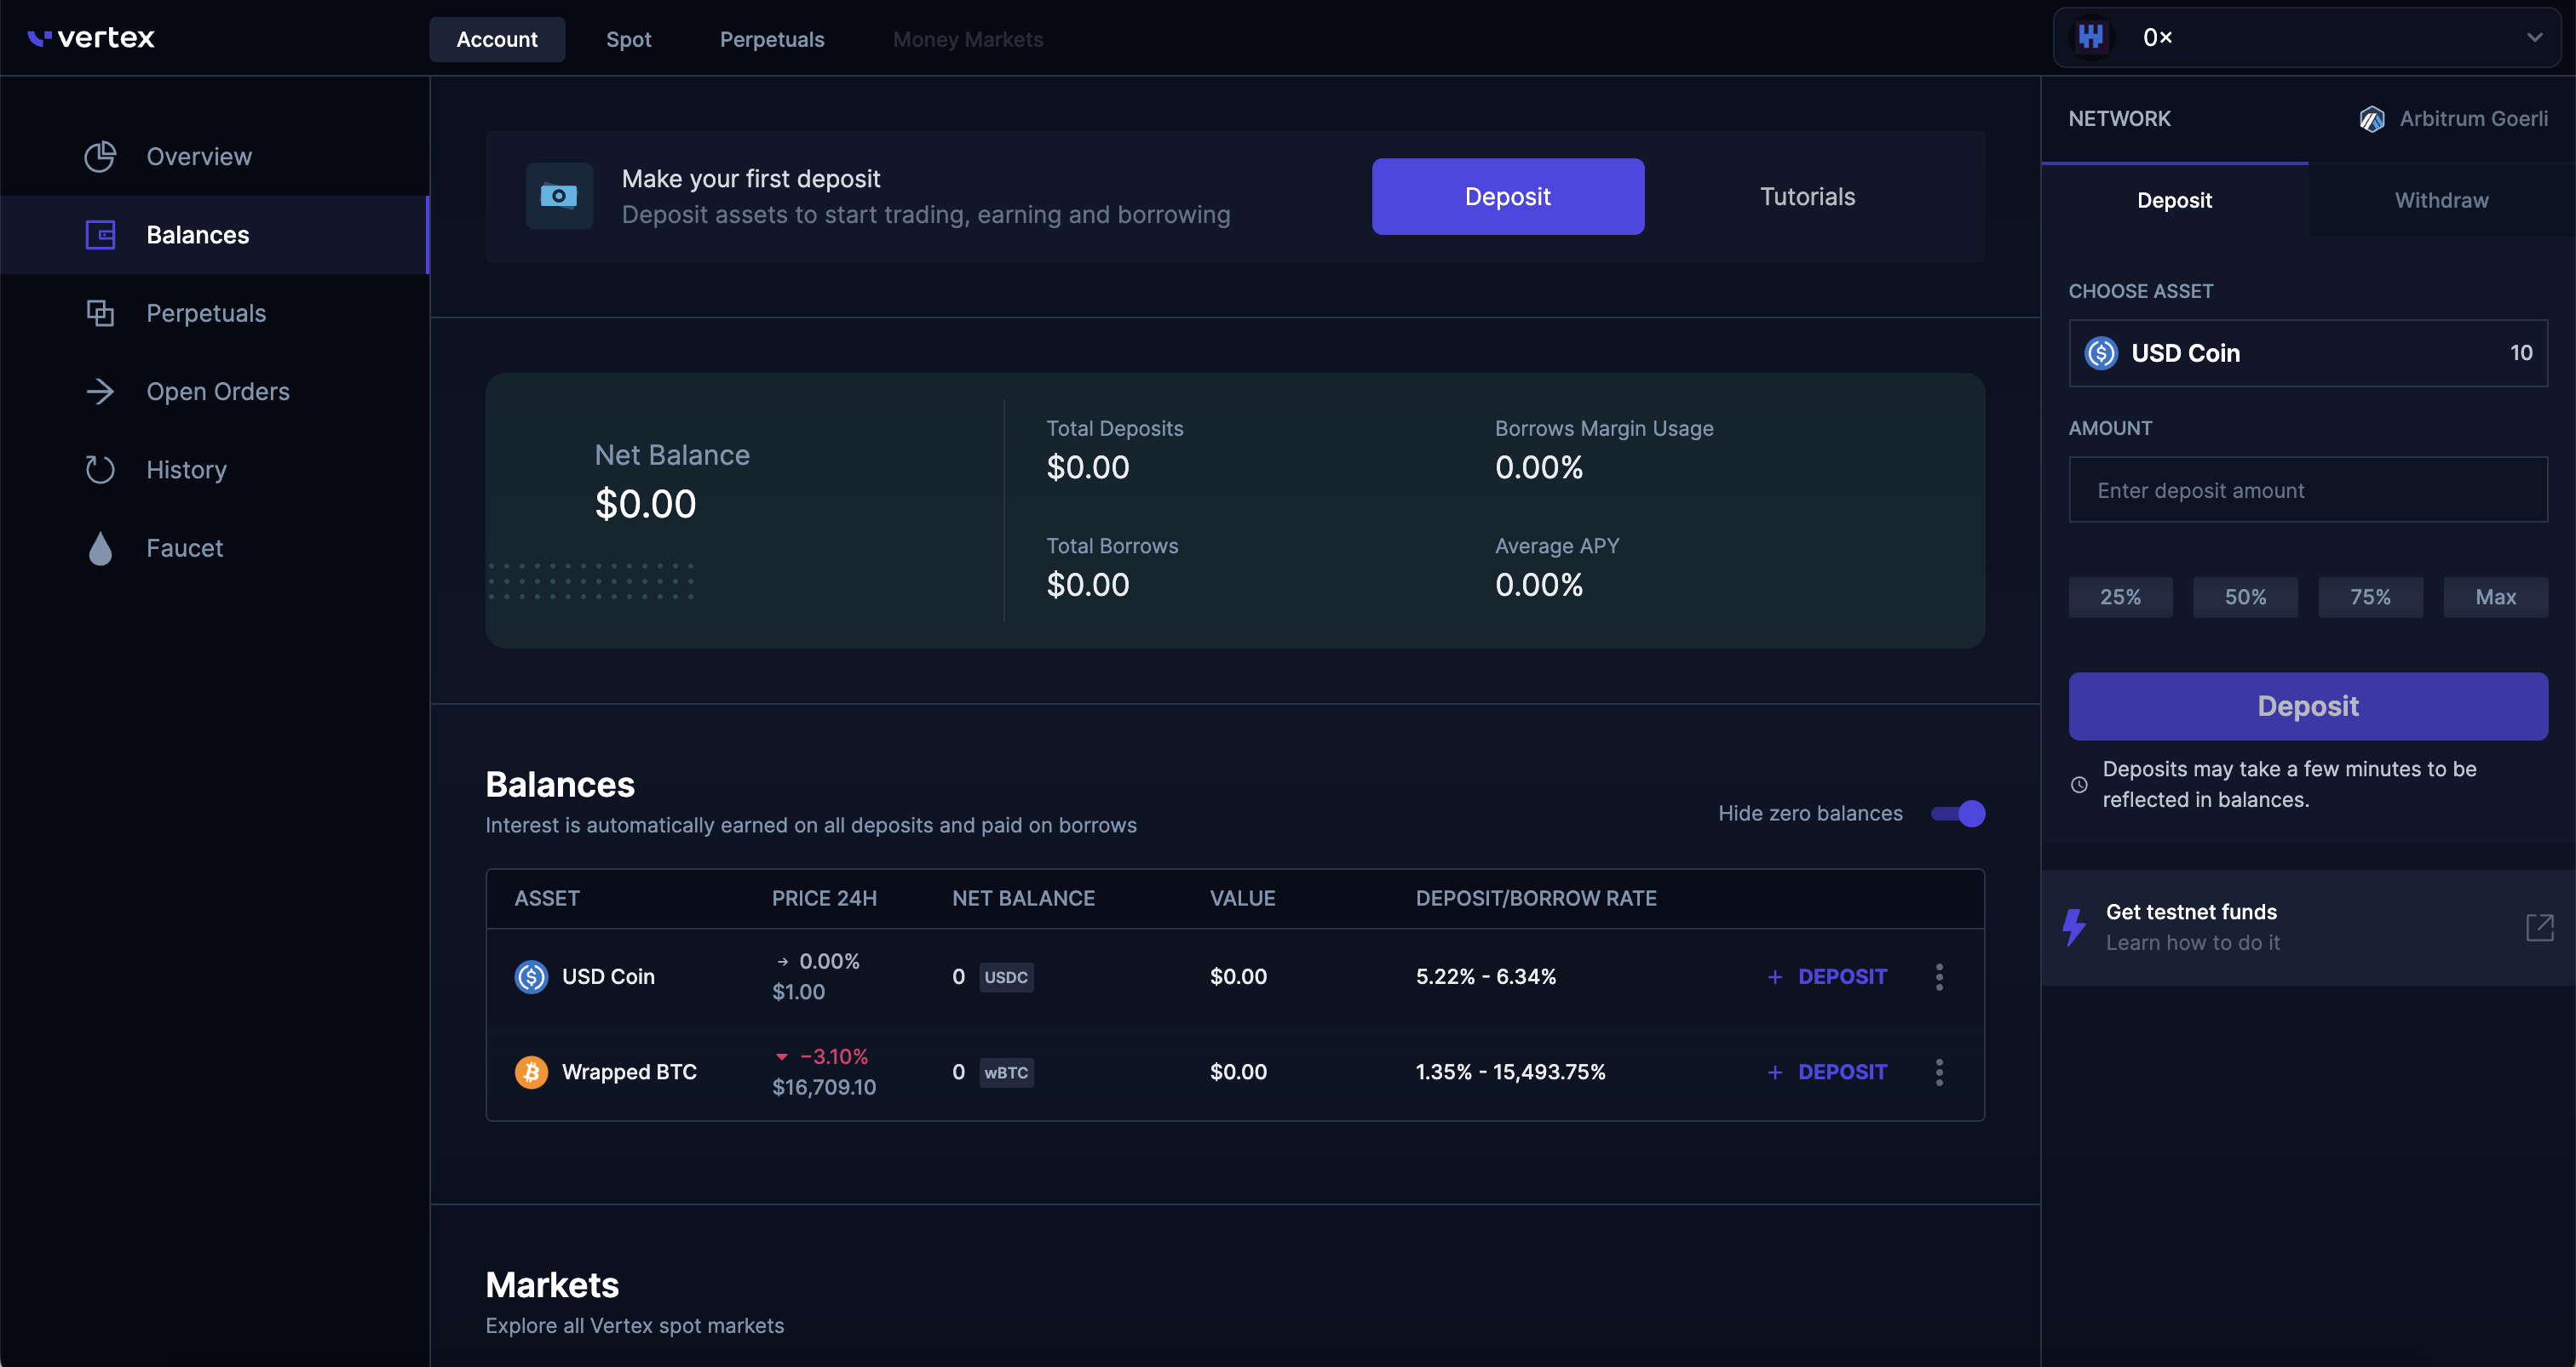The height and width of the screenshot is (1367, 2576).
Task: Click the History clock icon
Action: click(100, 470)
